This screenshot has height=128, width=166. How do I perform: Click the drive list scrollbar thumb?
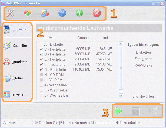(121, 68)
